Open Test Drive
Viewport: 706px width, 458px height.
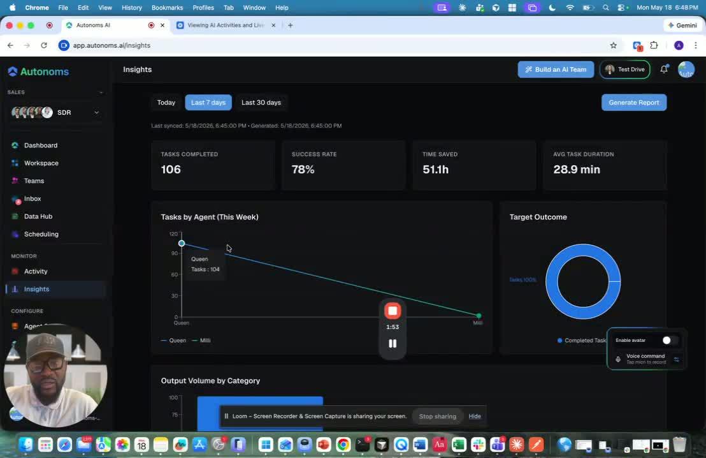[x=624, y=70]
